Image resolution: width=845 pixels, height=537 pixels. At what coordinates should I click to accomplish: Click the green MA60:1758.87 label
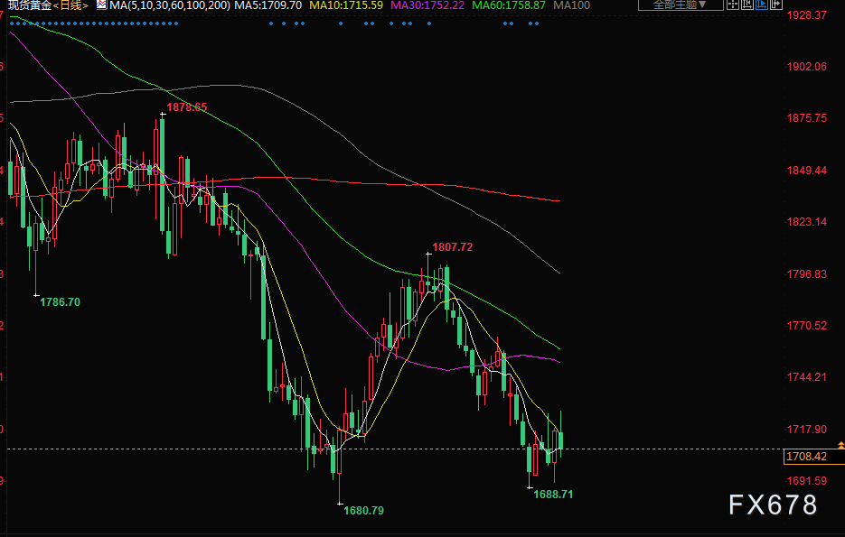(x=508, y=5)
